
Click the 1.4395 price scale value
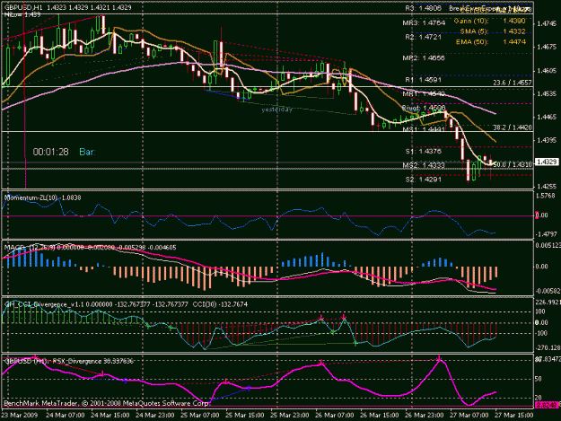tap(547, 140)
